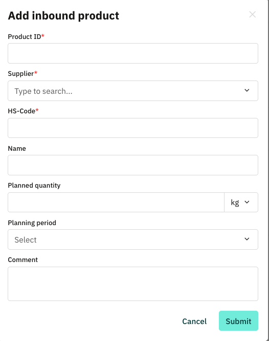Click the Supplier dropdown chevron arrow

[x=247, y=90]
